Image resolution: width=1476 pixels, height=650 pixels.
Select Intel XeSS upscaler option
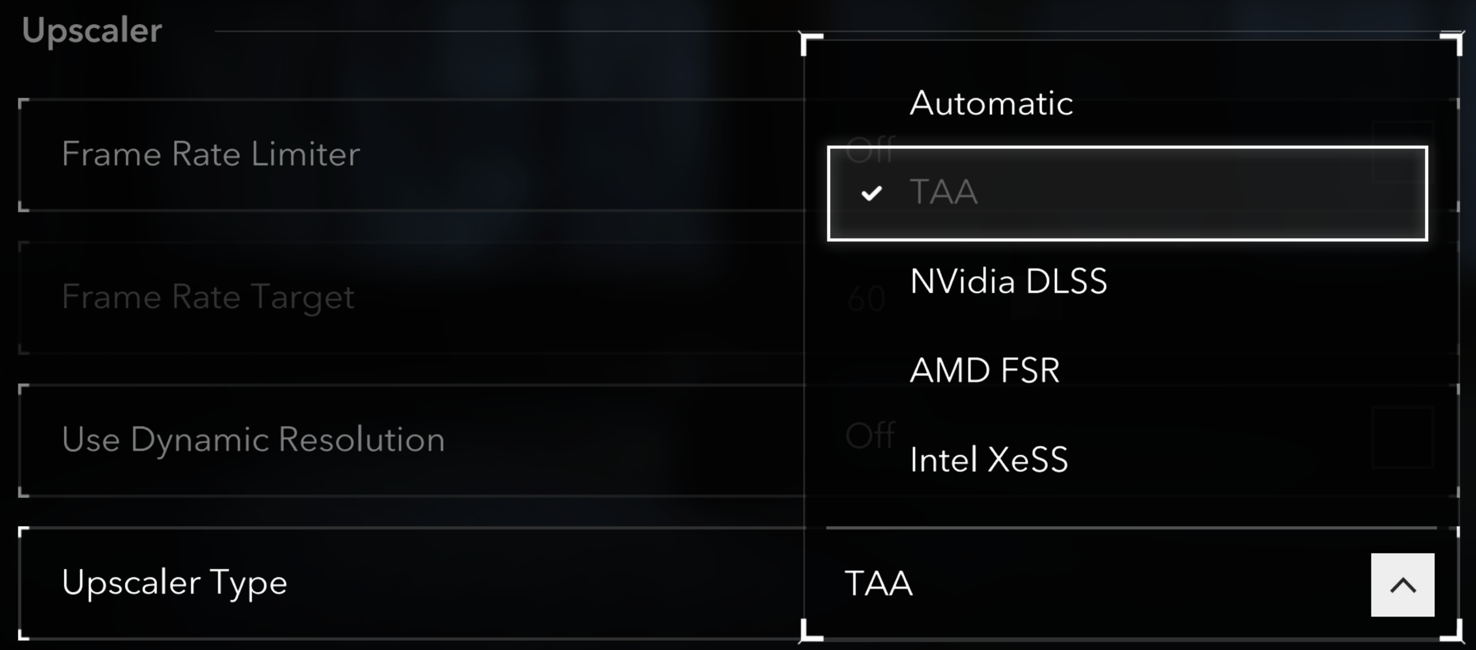click(x=989, y=460)
